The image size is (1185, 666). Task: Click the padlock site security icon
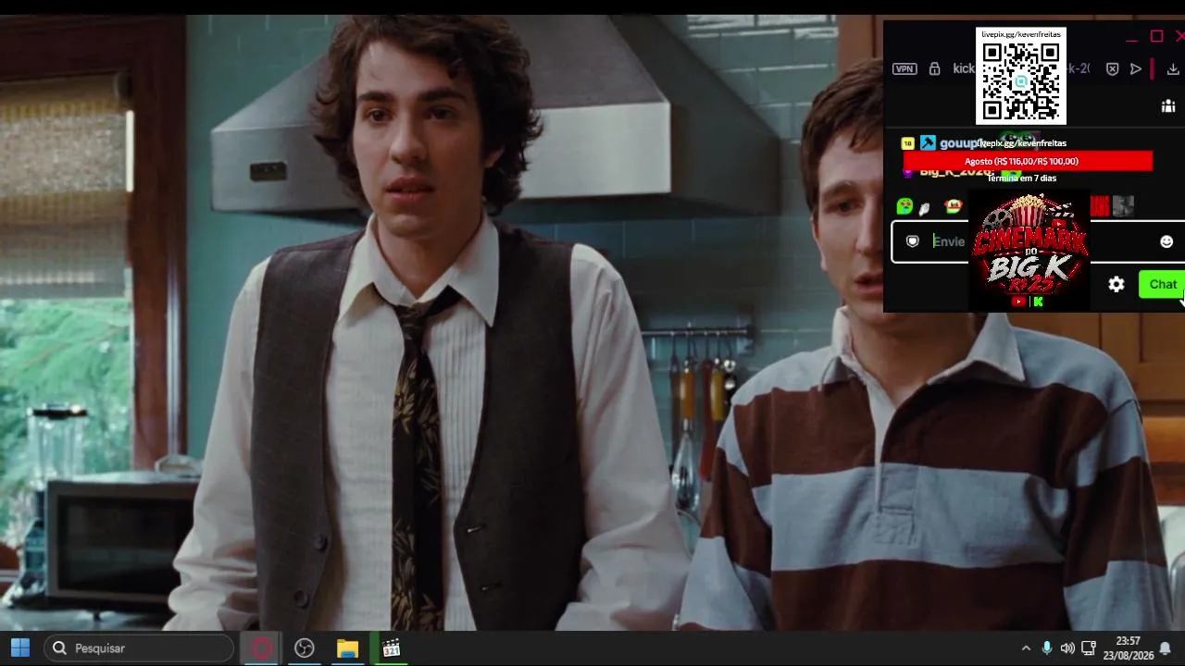coord(934,68)
